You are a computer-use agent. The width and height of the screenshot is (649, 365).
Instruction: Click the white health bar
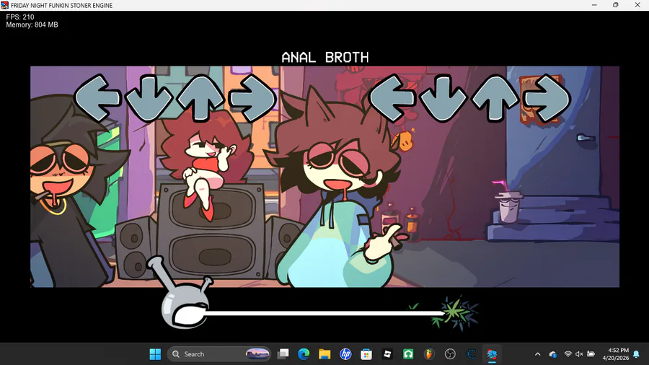pyautogui.click(x=325, y=313)
